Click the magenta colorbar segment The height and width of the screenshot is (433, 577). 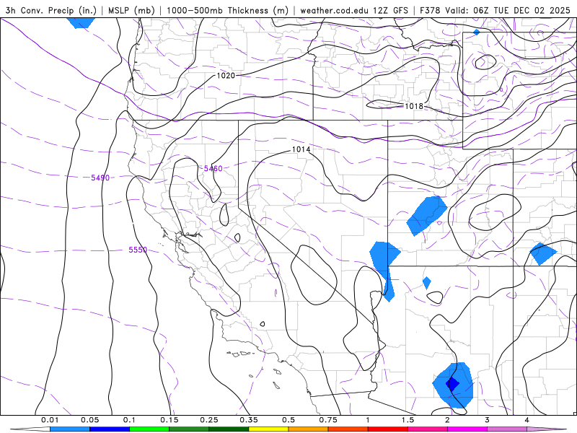tap(467, 429)
